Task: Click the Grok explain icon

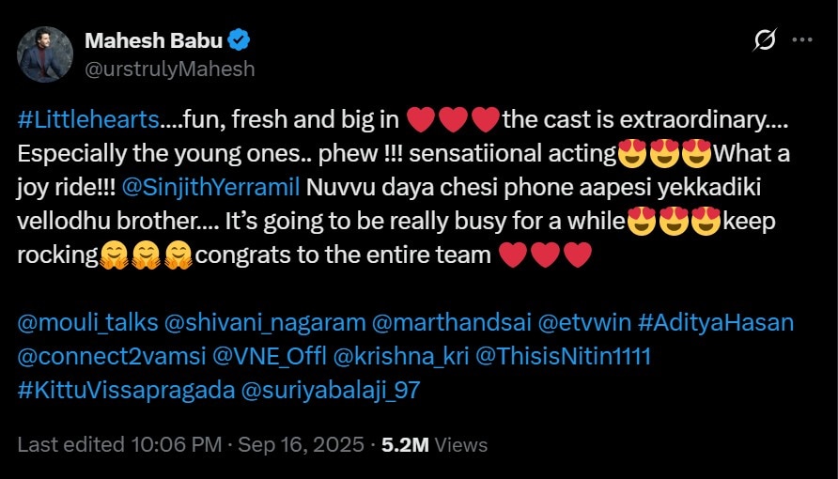Action: (x=765, y=40)
